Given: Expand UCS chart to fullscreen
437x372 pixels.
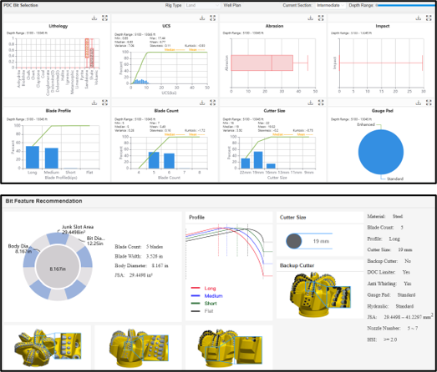Looking at the screenshot, I should [212, 18].
